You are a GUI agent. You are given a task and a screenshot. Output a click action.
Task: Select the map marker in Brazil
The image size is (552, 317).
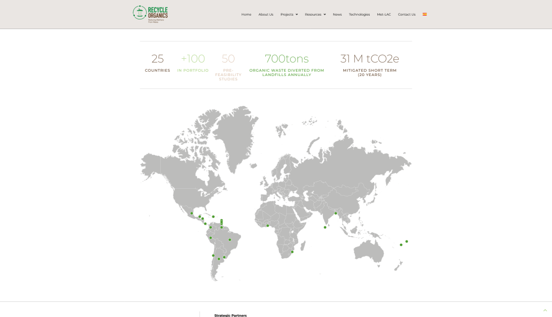(230, 240)
